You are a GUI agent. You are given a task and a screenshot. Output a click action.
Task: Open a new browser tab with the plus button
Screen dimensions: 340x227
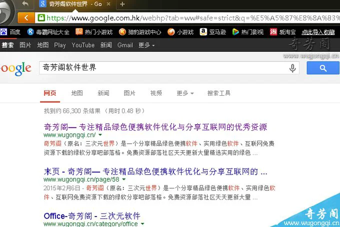coord(122,4)
